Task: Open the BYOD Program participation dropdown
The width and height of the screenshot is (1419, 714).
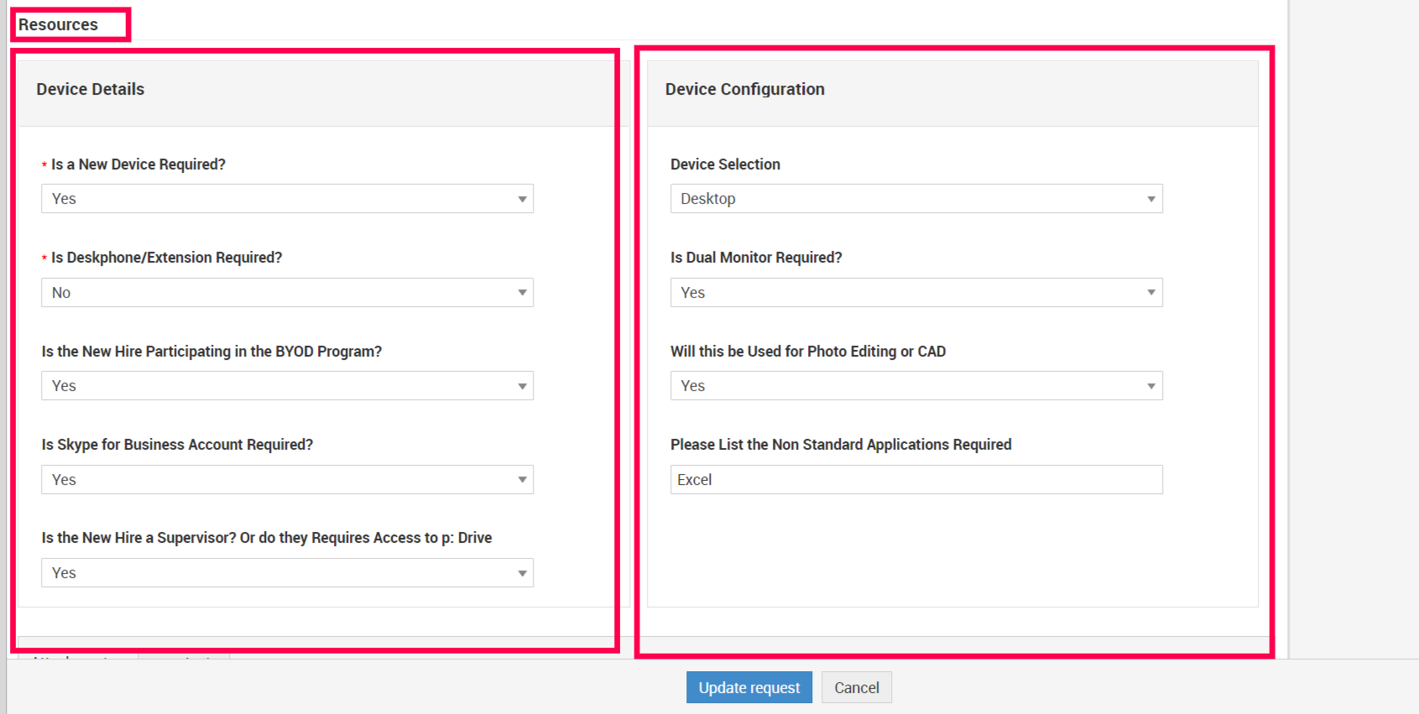Action: pos(287,386)
